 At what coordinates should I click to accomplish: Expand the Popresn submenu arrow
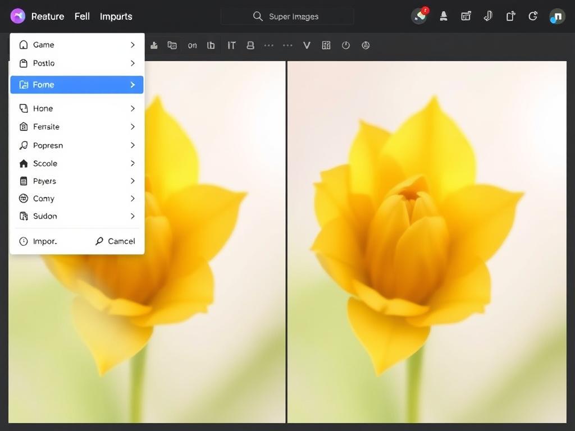[x=133, y=145]
